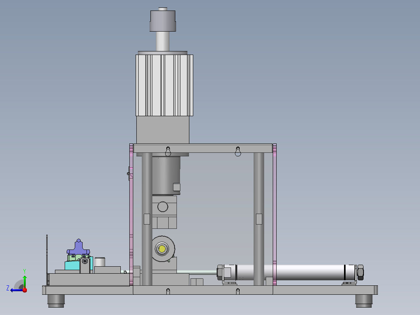Select the left leveling foot under the base
The height and width of the screenshot is (315, 420).
pos(56,301)
